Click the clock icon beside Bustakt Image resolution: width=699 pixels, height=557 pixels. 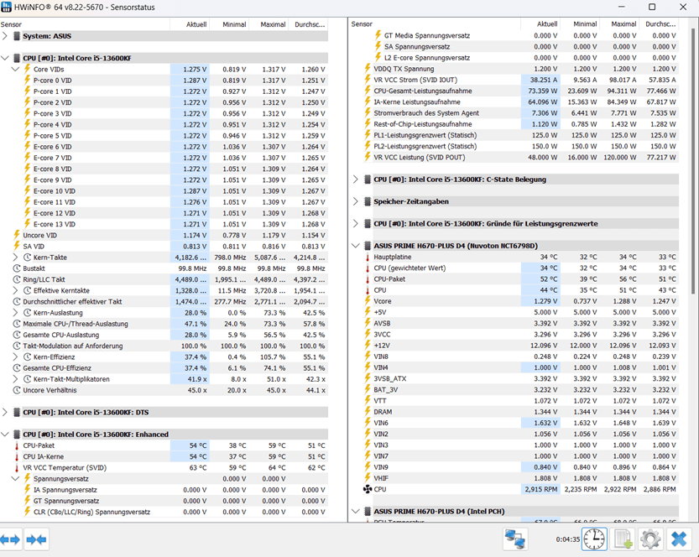point(17,268)
